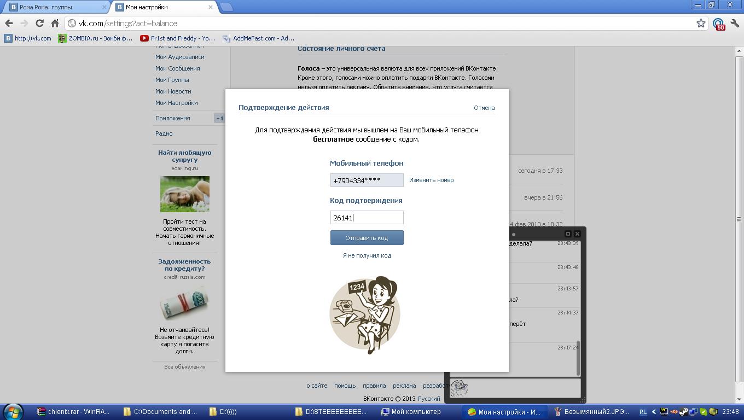Click Я не получил код link
This screenshot has height=420, width=744.
[x=367, y=255]
